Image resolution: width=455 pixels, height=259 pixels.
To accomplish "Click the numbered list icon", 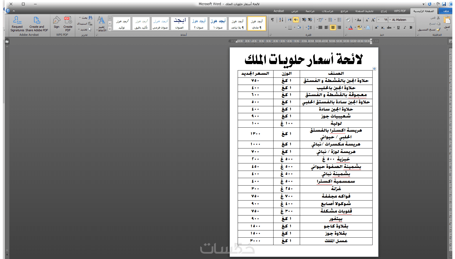I will tap(330, 20).
